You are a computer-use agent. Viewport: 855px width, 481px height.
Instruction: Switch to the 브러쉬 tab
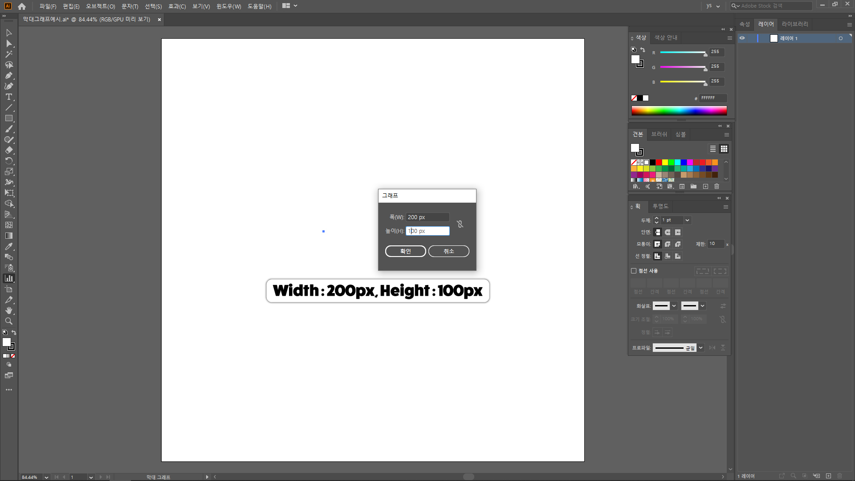point(659,135)
